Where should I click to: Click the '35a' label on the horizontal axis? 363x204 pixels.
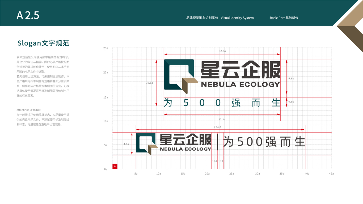tap(282, 174)
